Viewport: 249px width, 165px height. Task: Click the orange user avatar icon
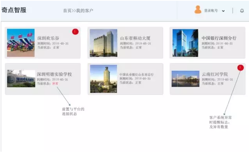click(198, 10)
